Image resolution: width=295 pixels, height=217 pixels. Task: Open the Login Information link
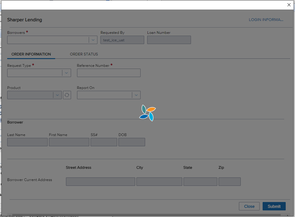tap(266, 20)
